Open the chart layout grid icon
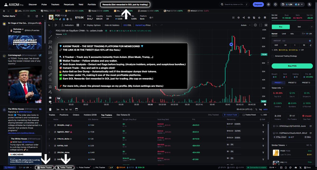317x170 pixels. click(78, 25)
